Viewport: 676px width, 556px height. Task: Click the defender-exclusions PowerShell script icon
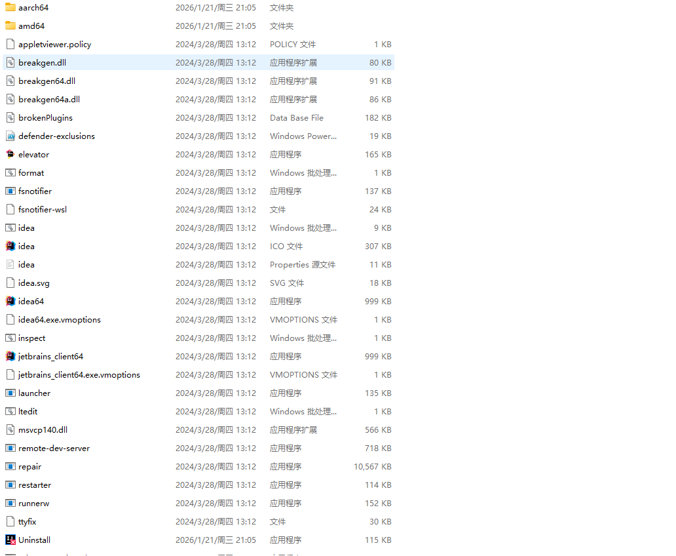coord(10,136)
